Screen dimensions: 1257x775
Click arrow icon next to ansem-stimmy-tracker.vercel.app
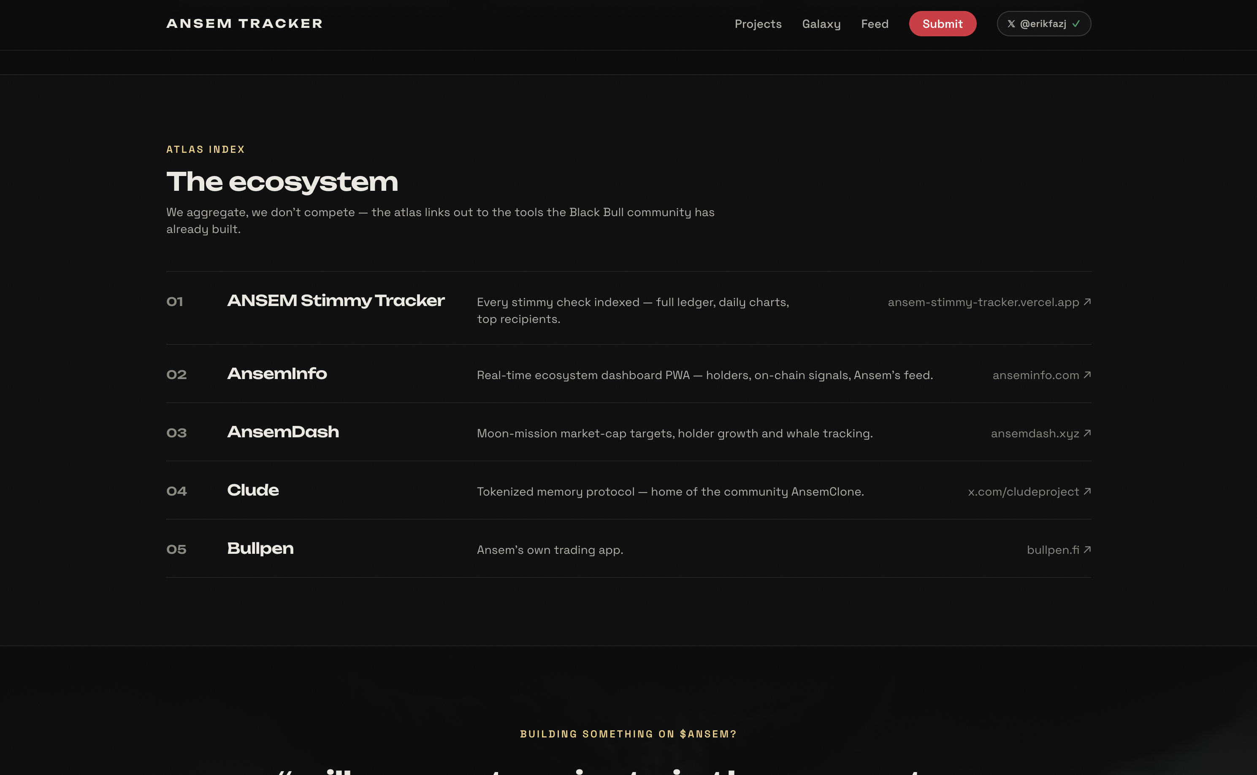point(1087,301)
